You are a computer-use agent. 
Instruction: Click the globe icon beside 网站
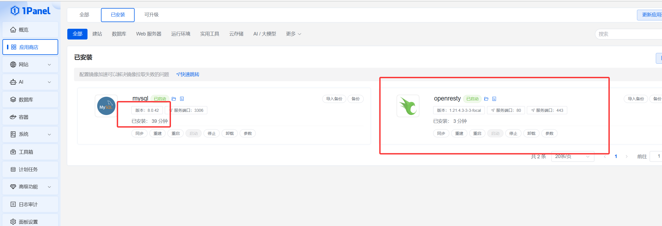[13, 64]
